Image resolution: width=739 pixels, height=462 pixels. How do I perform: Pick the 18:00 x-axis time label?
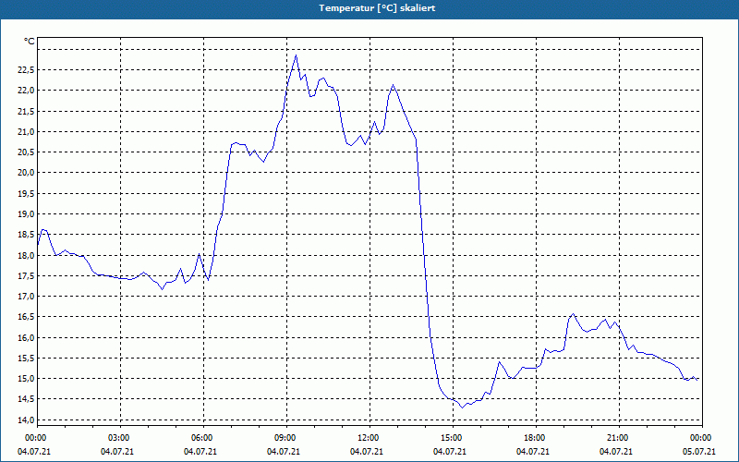[x=536, y=438]
